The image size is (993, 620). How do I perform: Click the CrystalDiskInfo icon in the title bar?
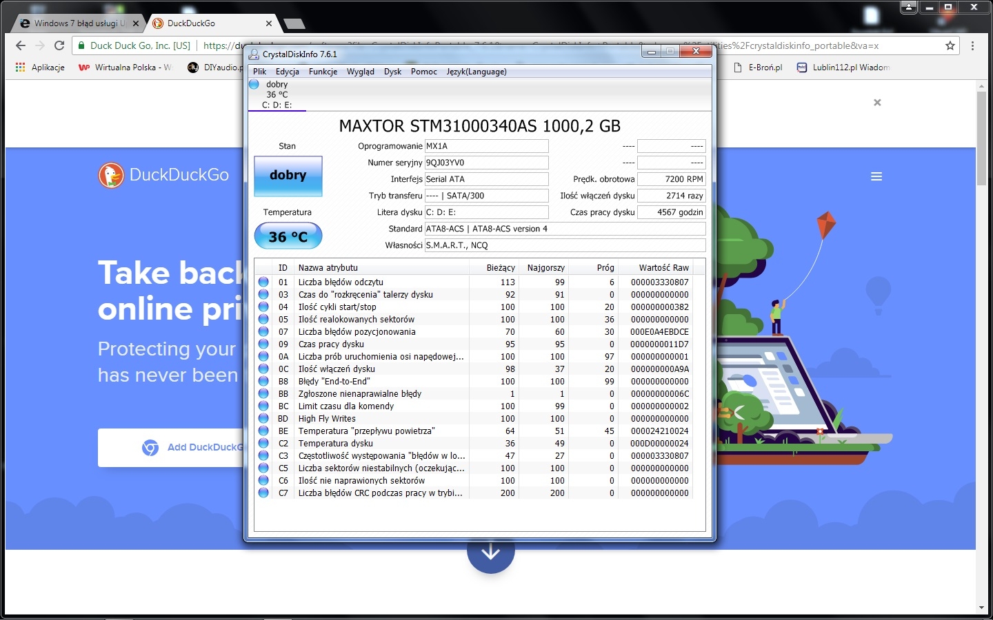pos(253,54)
